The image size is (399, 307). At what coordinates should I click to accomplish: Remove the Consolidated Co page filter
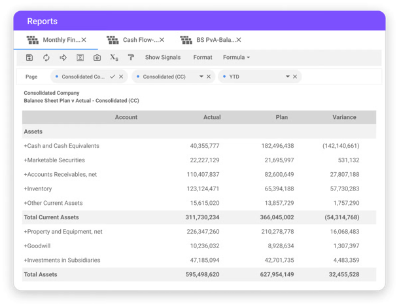(x=121, y=77)
